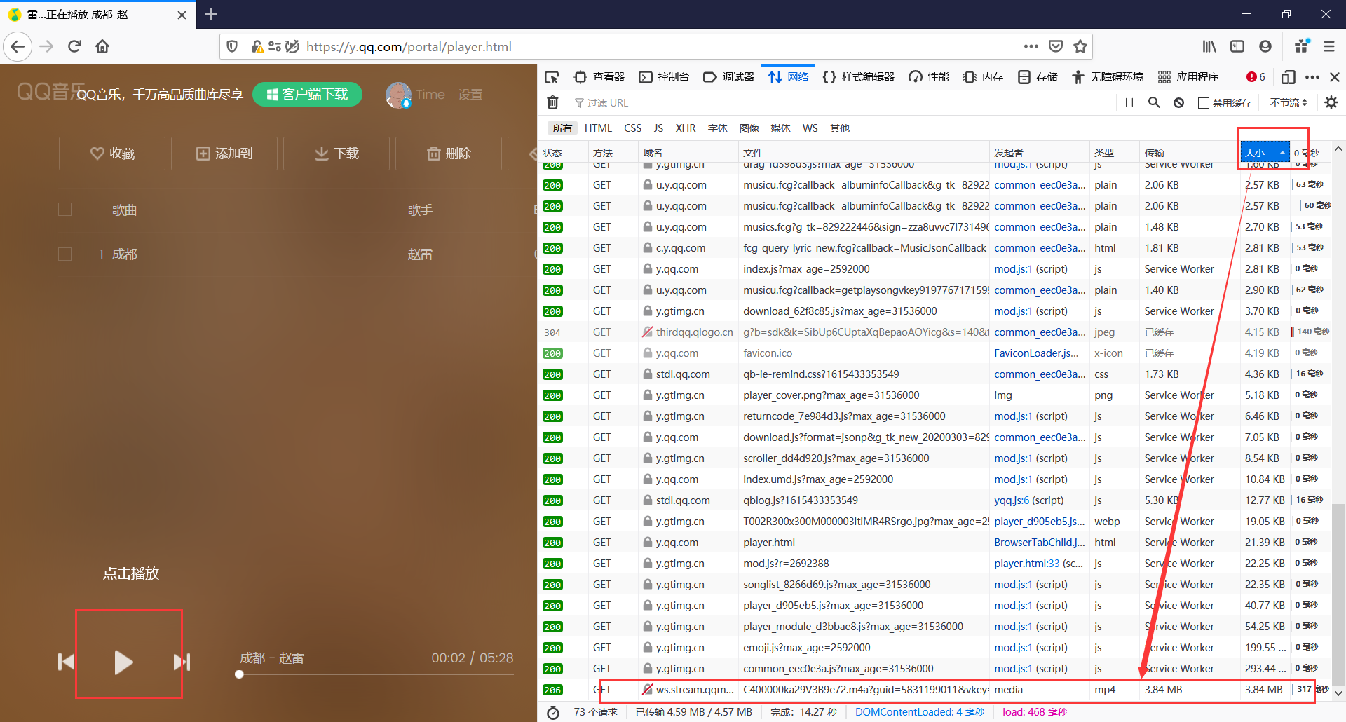1346x722 pixels.
Task: Sort by the 文件 file column header
Action: point(864,152)
